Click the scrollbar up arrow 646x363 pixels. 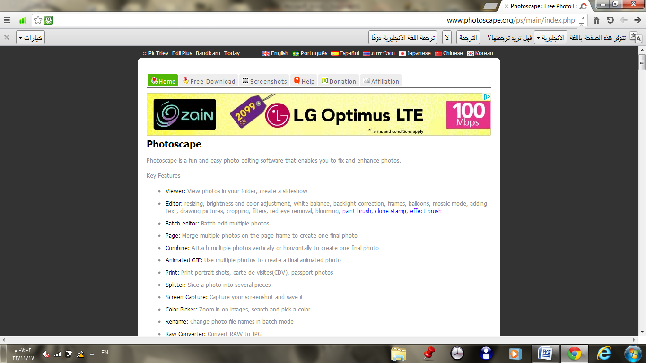coord(642,49)
